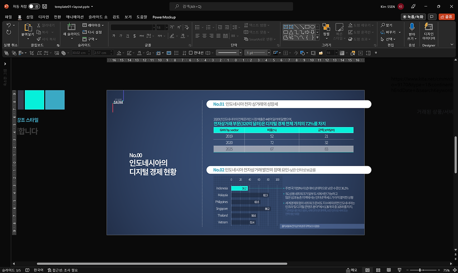Viewport: 458px width, 273px height.
Task: Open the 파일 (File) menu
Action: click(x=8, y=17)
